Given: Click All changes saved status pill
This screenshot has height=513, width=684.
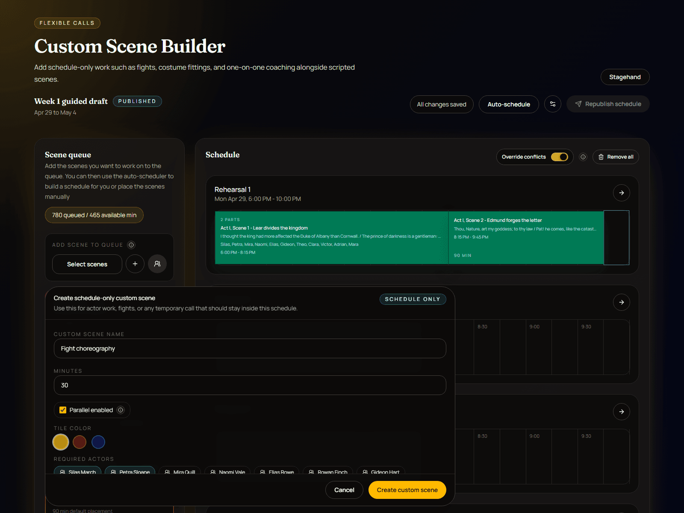Looking at the screenshot, I should (x=442, y=104).
